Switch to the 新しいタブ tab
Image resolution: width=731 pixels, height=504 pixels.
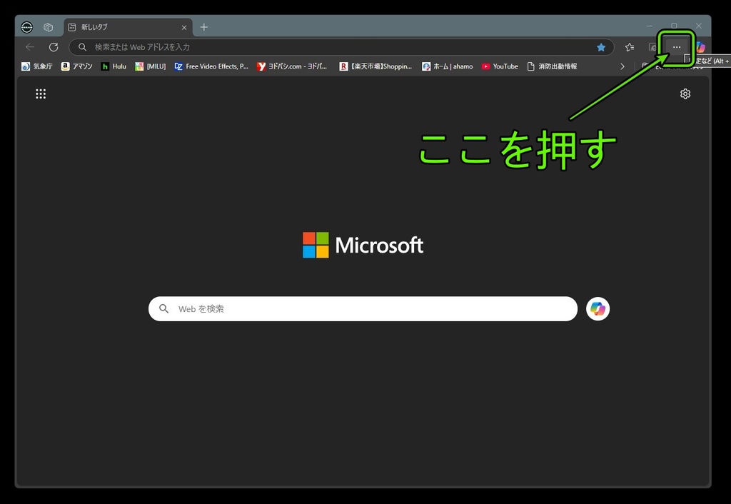pos(127,27)
